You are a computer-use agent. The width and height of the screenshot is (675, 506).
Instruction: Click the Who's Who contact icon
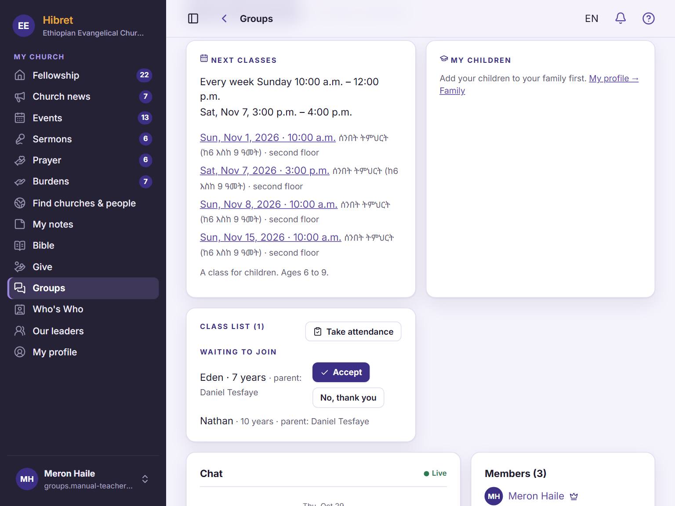click(x=20, y=309)
